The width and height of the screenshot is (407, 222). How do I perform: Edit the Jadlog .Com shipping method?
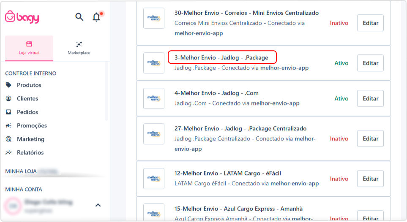(x=370, y=99)
